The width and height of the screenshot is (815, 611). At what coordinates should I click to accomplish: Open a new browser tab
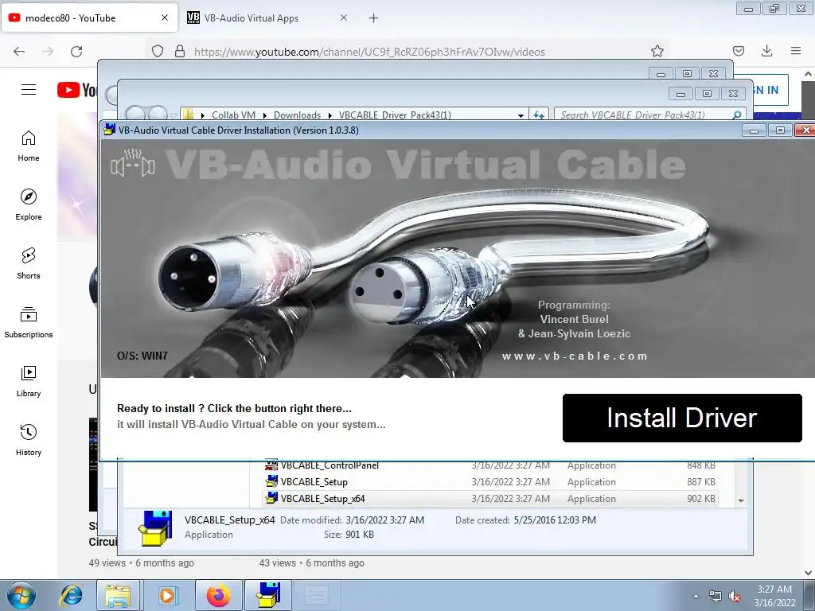[x=374, y=18]
